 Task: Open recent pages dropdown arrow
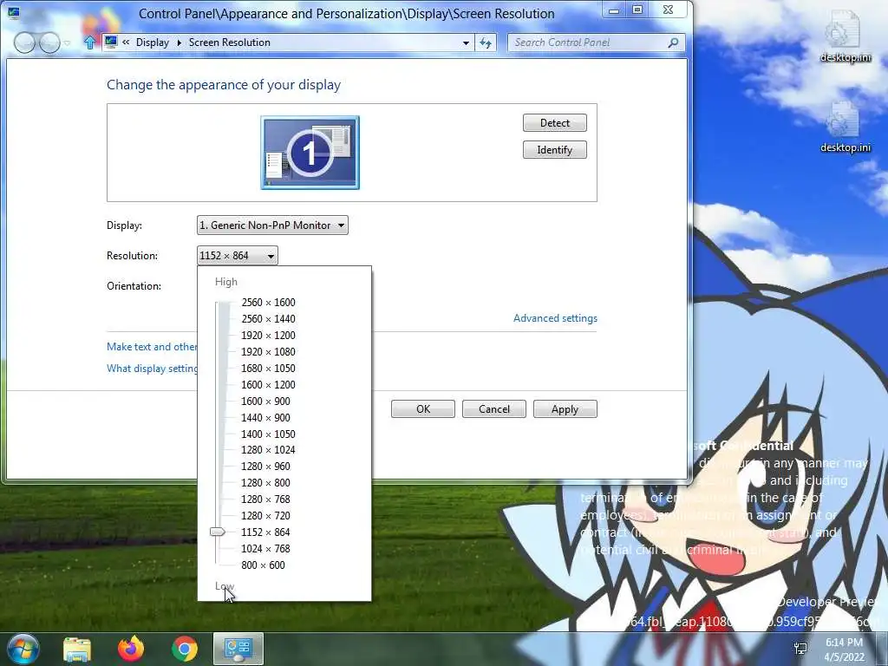point(68,43)
